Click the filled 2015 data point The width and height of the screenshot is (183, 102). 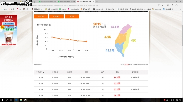[86, 41]
